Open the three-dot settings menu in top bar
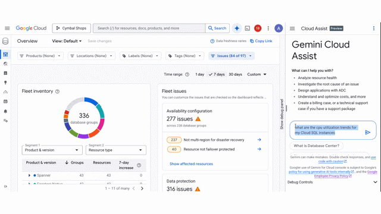The image size is (381, 214). coord(268,29)
